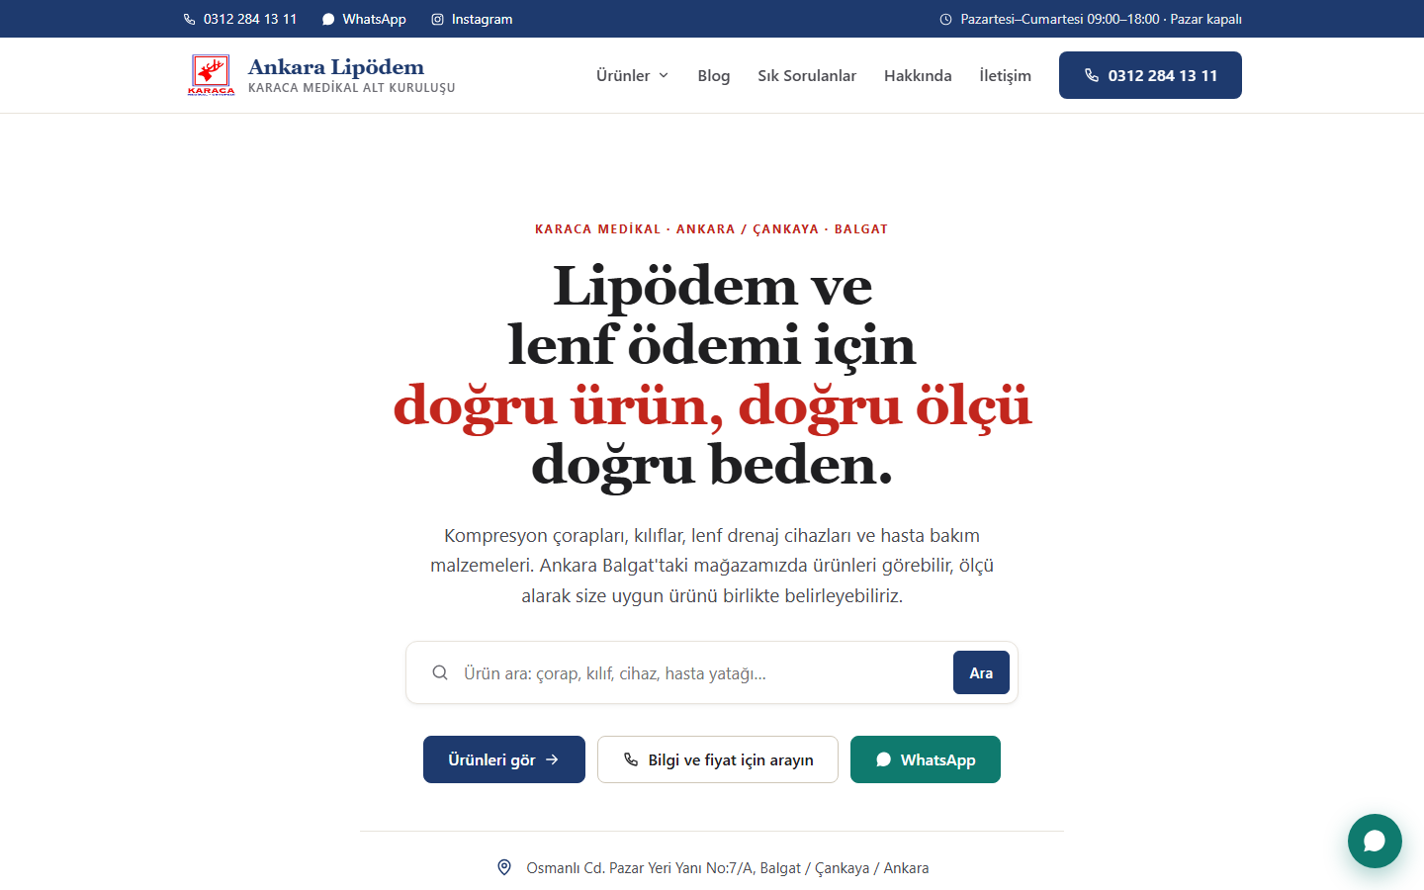Go to Sık Sorulanlar
Viewport: 1424px width, 890px height.
point(807,75)
